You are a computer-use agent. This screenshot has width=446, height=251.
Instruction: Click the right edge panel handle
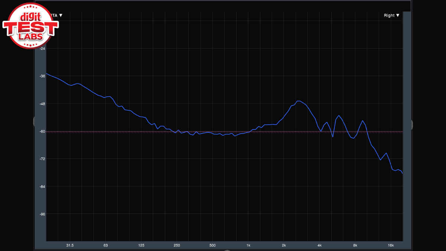[412, 125]
